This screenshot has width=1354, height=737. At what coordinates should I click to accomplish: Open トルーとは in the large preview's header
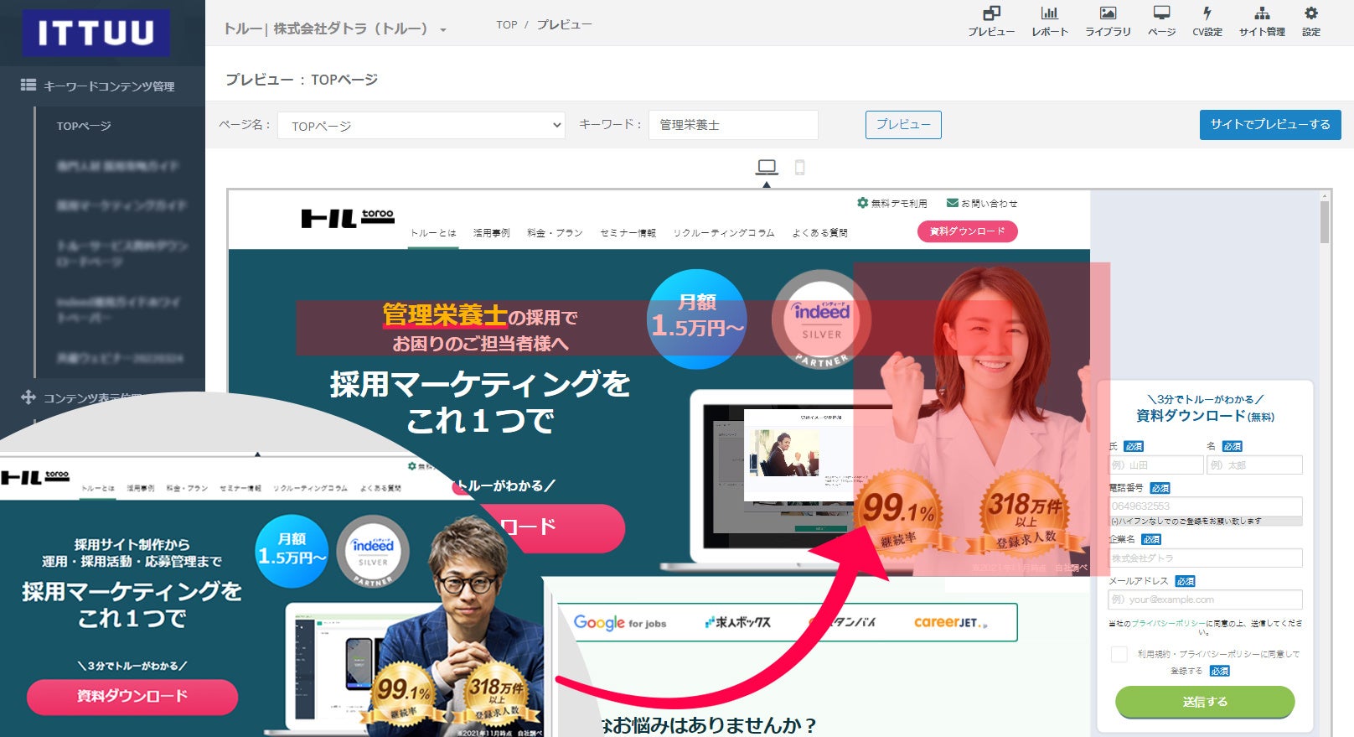tap(433, 233)
